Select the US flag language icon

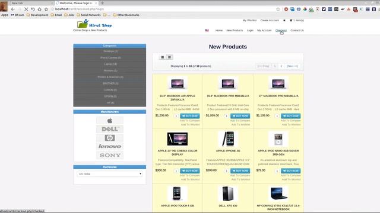(x=207, y=30)
